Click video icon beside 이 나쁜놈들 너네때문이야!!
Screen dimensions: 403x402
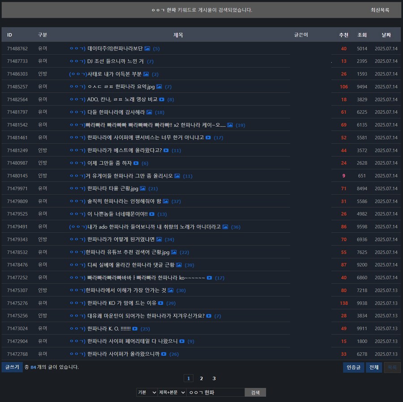pos(152,214)
